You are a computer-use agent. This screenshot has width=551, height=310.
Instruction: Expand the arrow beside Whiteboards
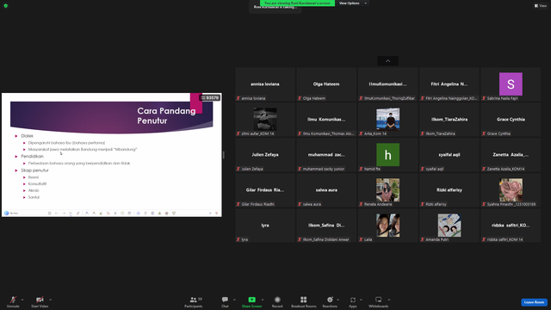click(389, 300)
